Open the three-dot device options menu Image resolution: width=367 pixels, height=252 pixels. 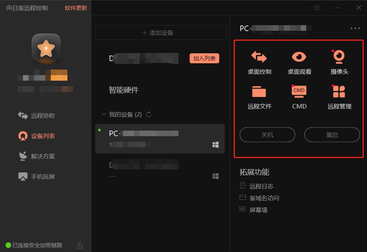[x=355, y=28]
